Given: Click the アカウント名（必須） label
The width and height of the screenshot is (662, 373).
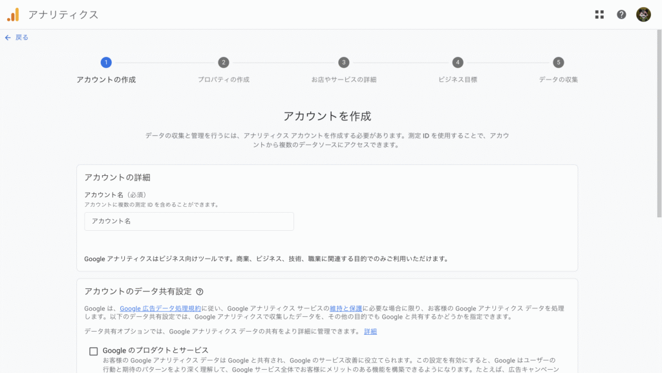Looking at the screenshot, I should point(115,195).
